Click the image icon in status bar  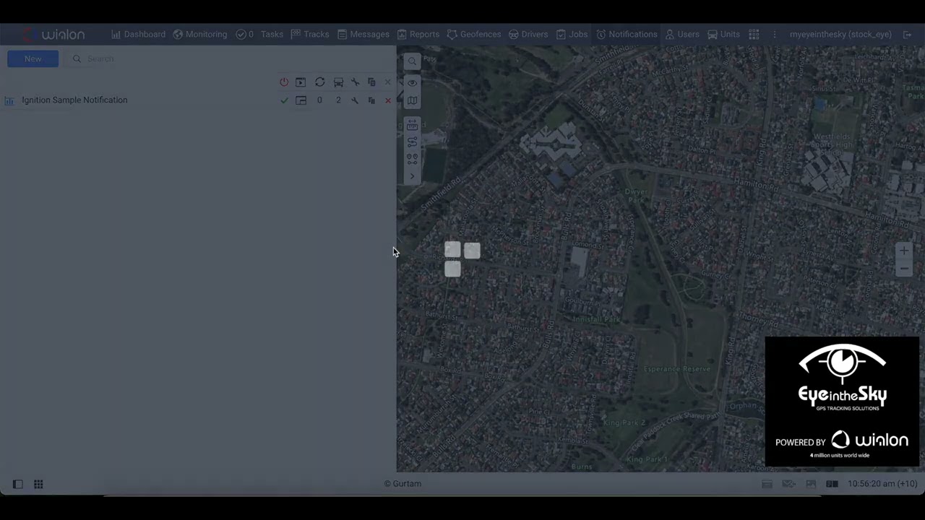[x=811, y=484]
